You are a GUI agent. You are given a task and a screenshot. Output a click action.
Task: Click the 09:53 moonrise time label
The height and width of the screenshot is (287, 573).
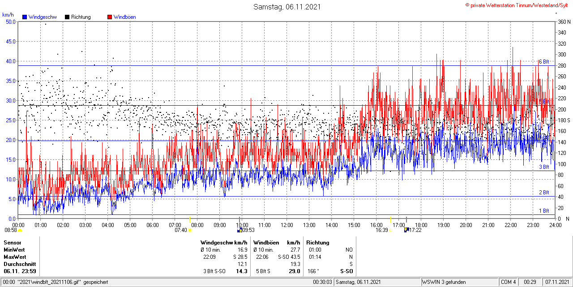tap(248, 230)
